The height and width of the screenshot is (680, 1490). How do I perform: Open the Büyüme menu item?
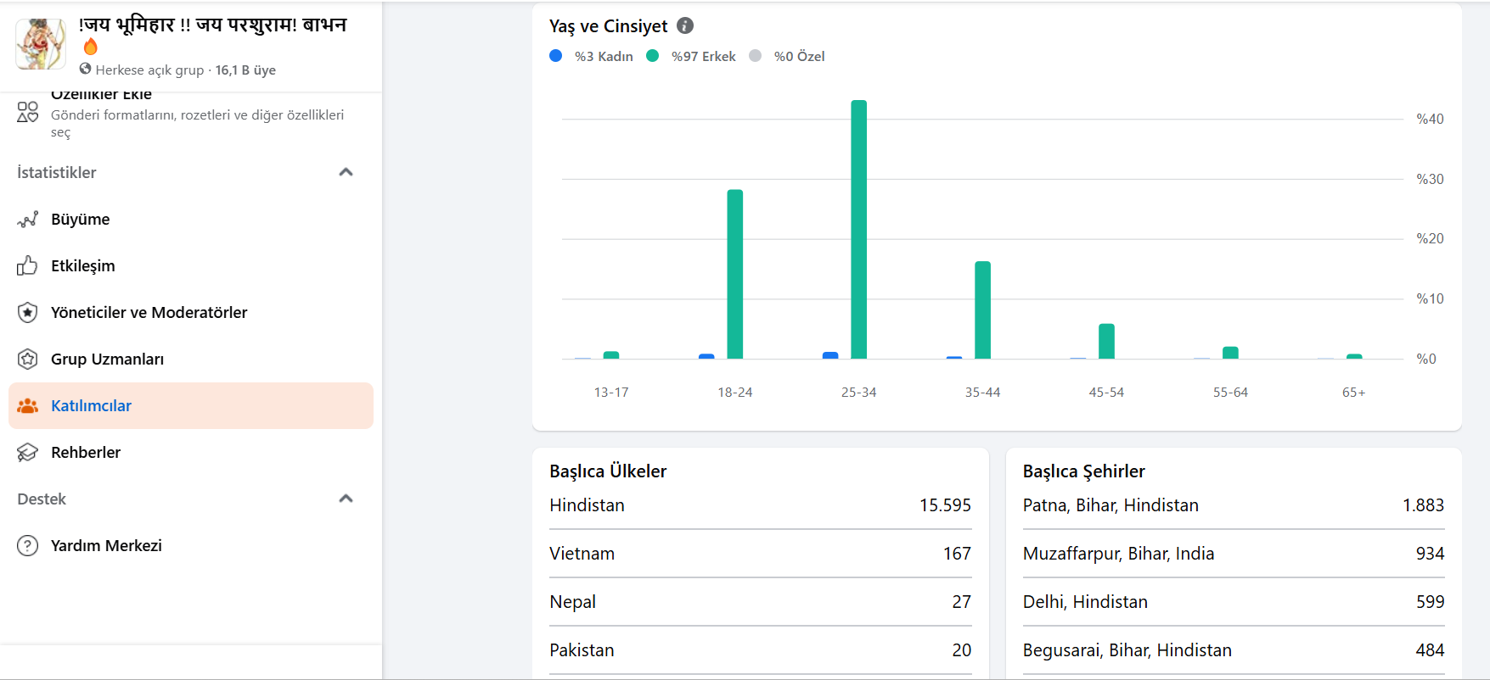tap(191, 220)
